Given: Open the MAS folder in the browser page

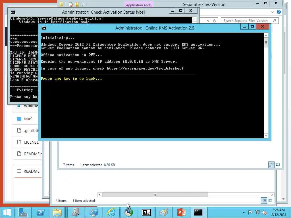Looking at the screenshot, I should 28,119.
